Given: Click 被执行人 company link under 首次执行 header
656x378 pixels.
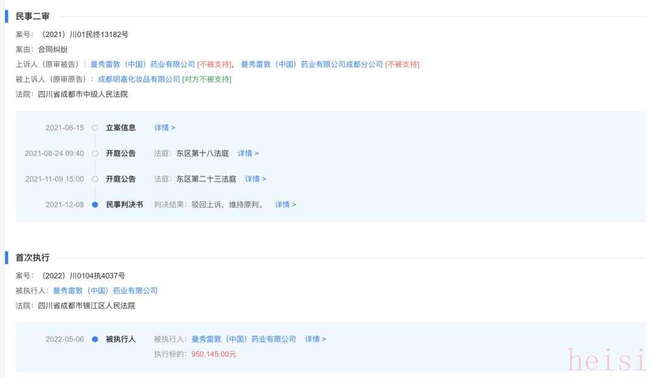Looking at the screenshot, I should 105,291.
